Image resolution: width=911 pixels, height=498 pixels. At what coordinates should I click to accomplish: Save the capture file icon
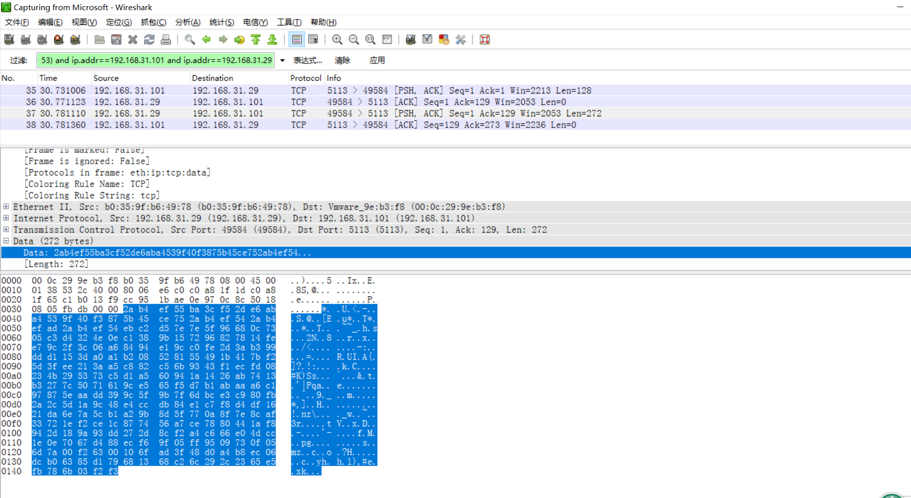(116, 40)
